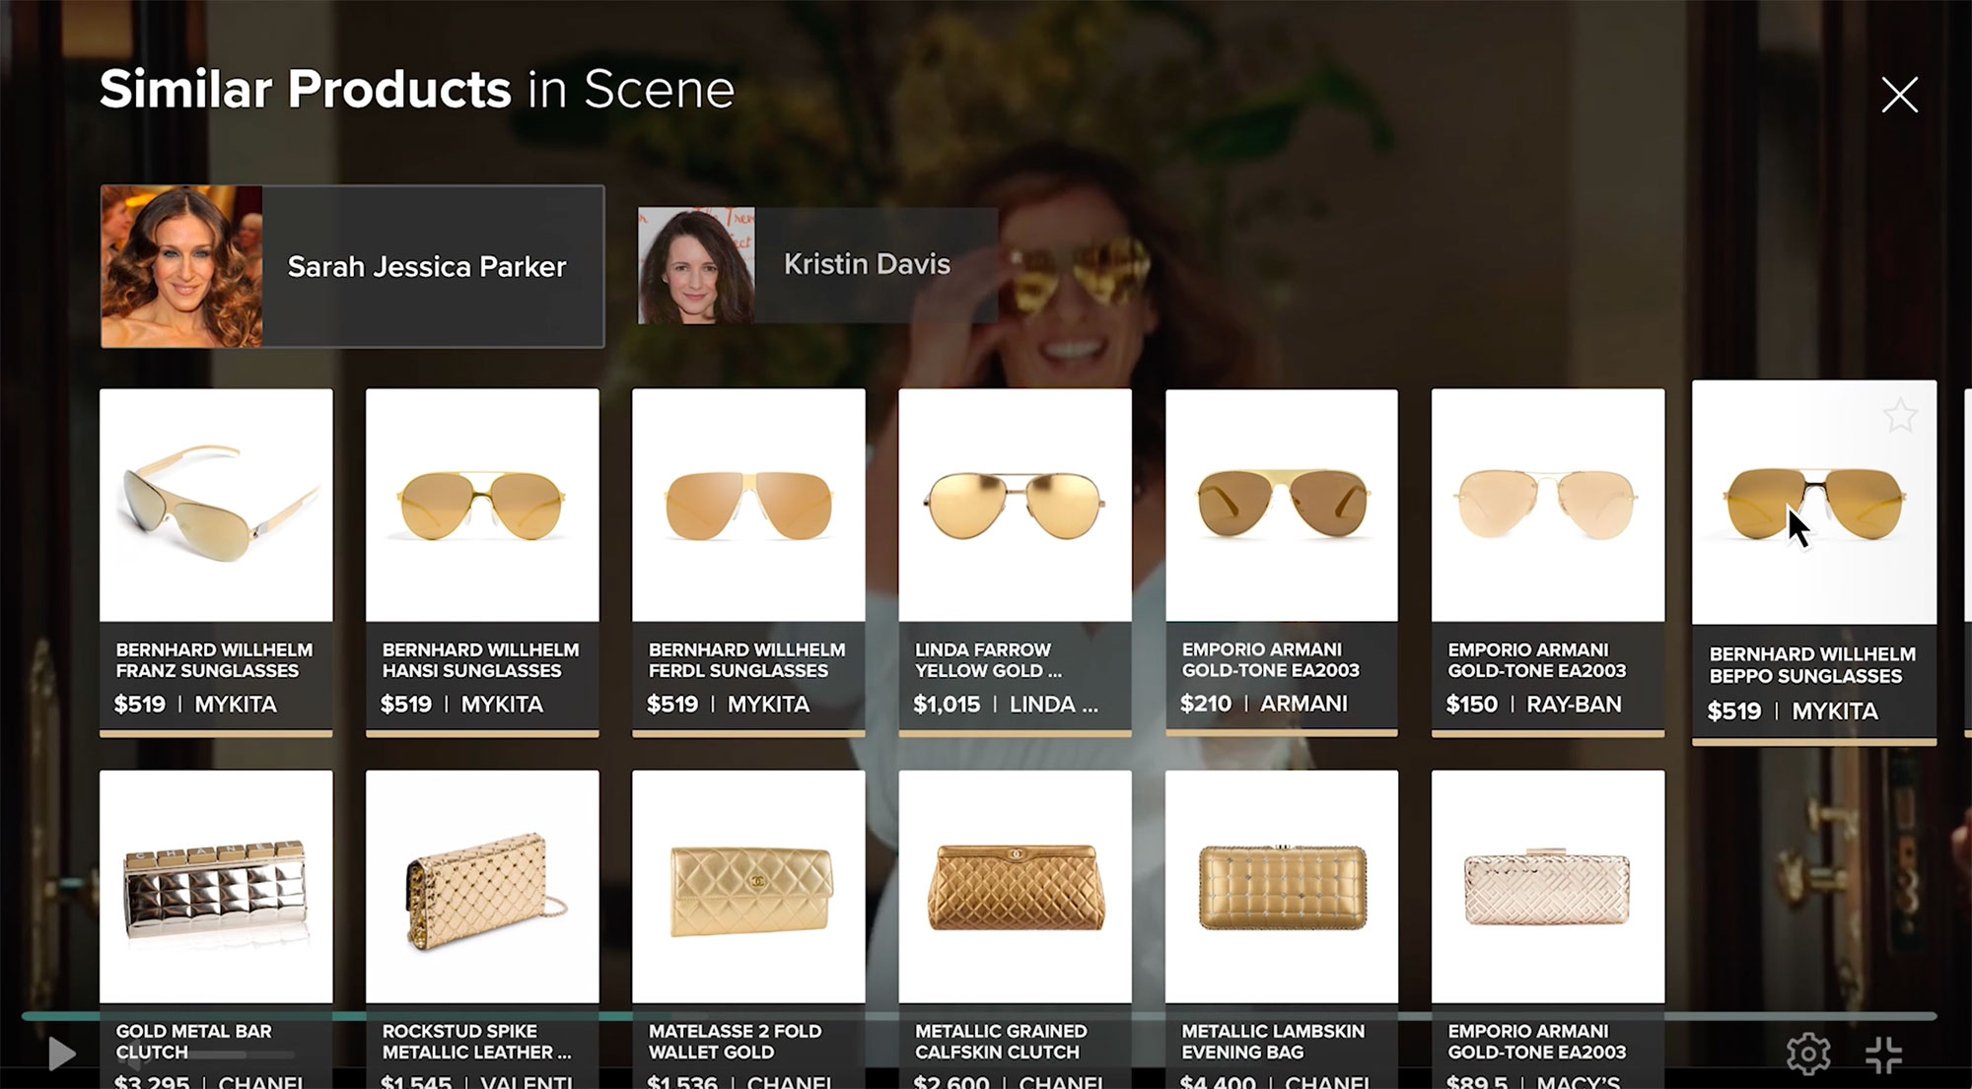Select the Sarah Jessica Parker tab
The width and height of the screenshot is (1972, 1089).
click(352, 266)
